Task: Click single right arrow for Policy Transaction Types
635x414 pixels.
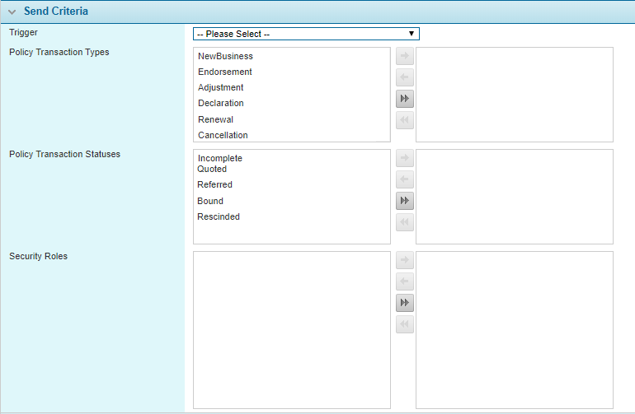Action: 404,57
